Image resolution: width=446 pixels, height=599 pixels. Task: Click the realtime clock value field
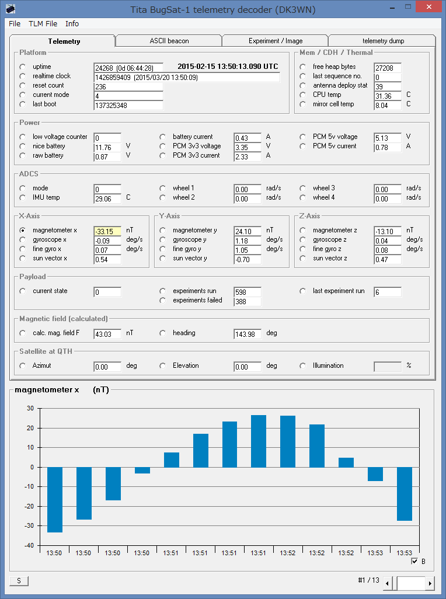click(x=187, y=78)
